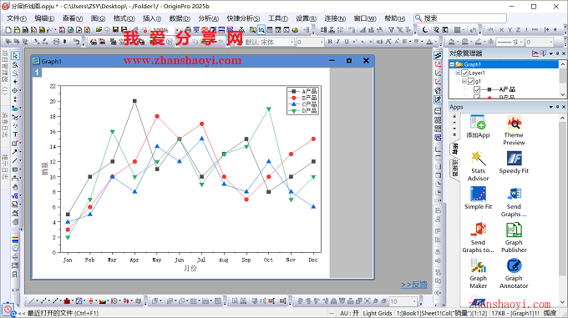568x318 pixels.
Task: Launch the Stats Advisor app
Action: coord(478,166)
